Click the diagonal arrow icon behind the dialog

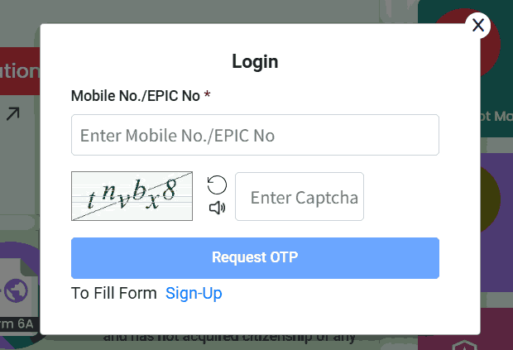(13, 114)
